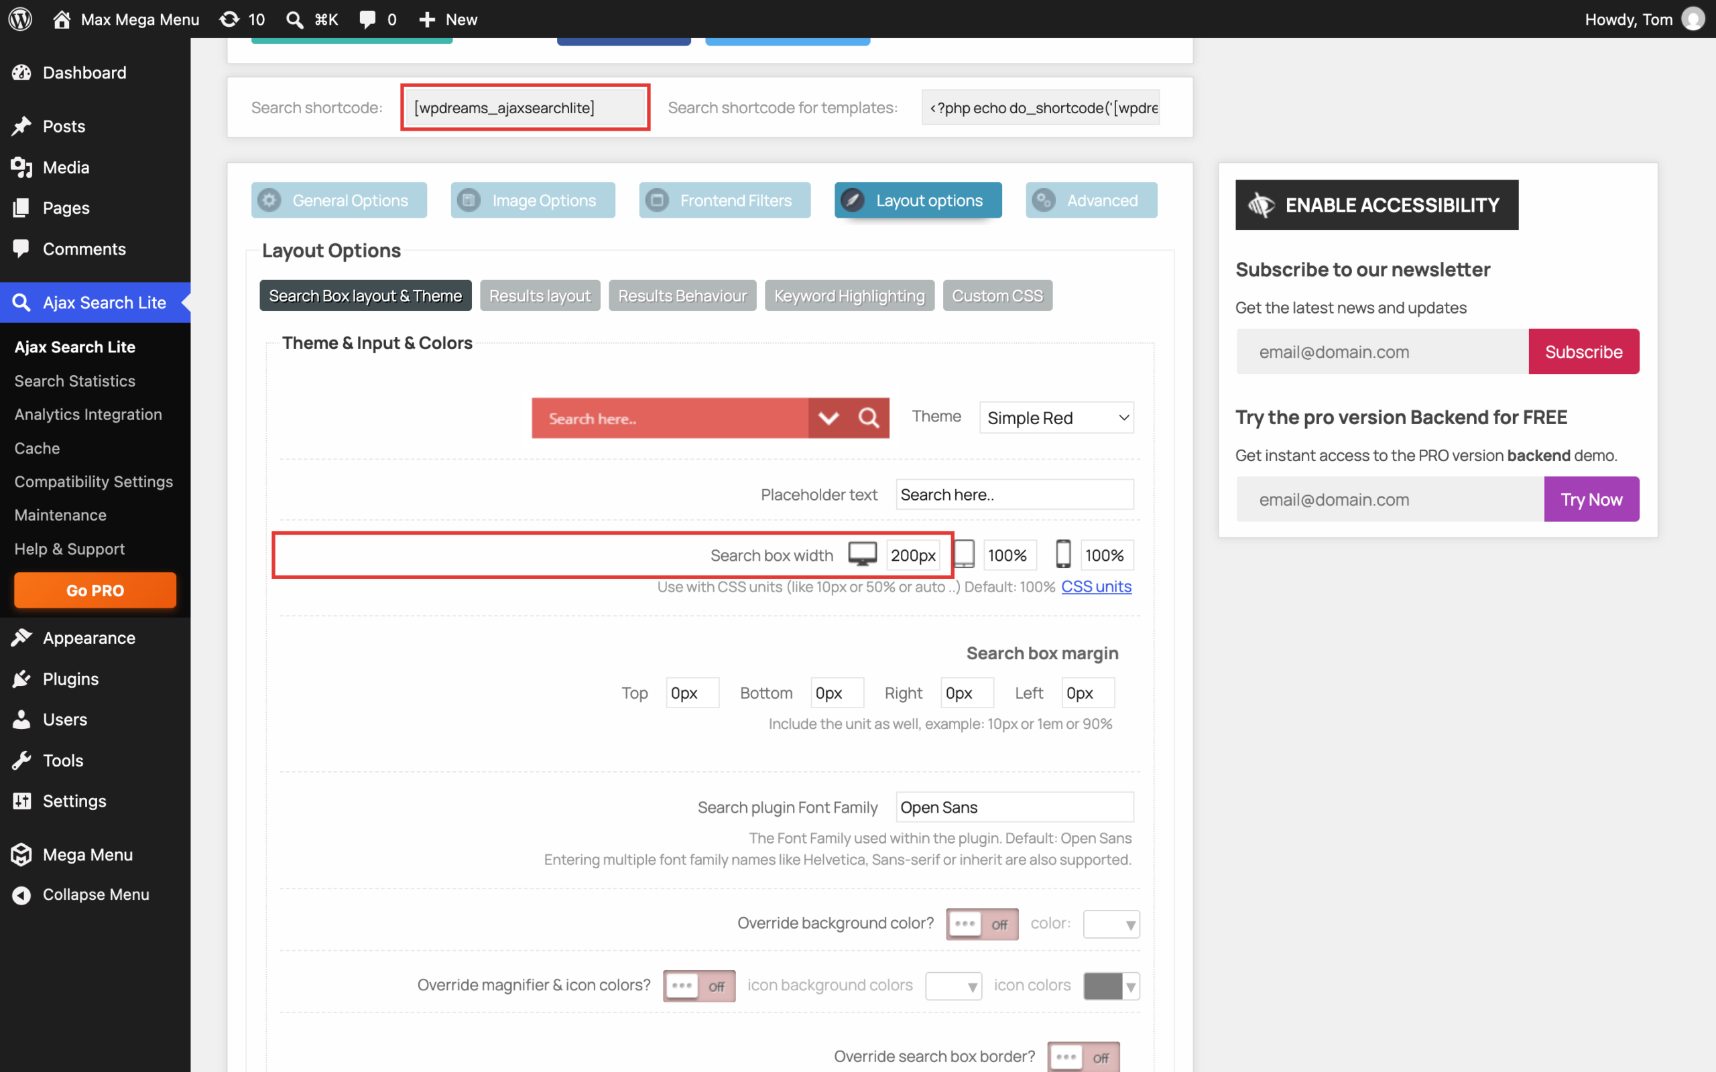The image size is (1716, 1072).
Task: Click the Subscribe button
Action: pos(1583,352)
